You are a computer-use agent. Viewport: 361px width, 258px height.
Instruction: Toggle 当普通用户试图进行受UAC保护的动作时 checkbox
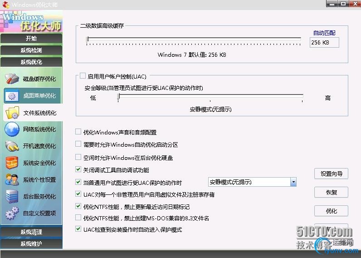[x=78, y=182]
